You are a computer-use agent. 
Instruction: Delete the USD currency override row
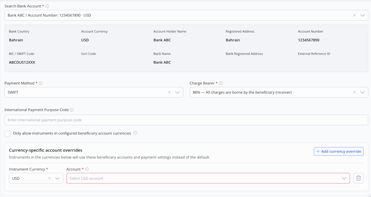358,178
